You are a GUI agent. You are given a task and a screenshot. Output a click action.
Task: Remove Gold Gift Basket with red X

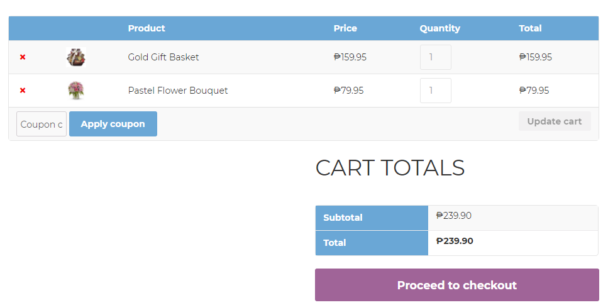[23, 57]
